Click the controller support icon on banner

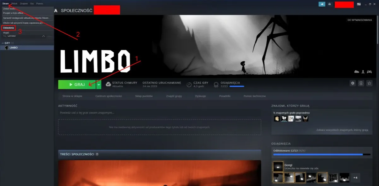(370, 72)
